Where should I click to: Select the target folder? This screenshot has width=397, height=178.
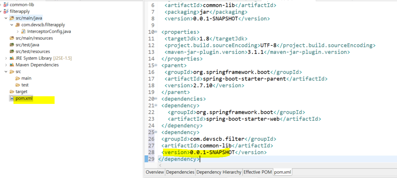point(21,91)
